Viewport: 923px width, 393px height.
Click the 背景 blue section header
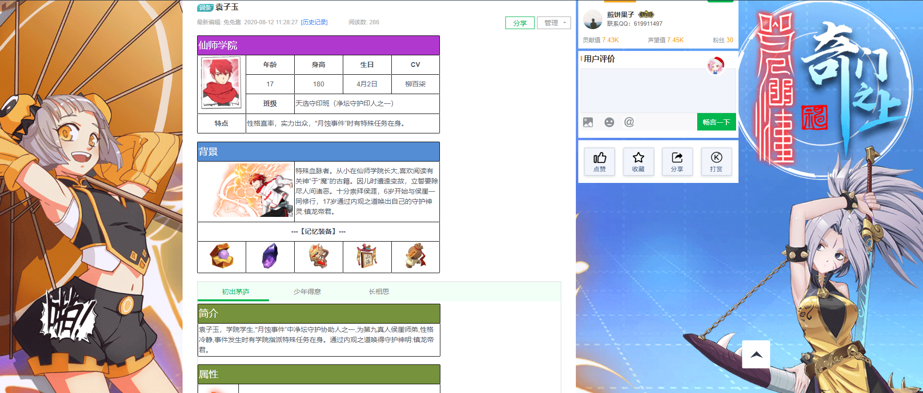tap(319, 151)
